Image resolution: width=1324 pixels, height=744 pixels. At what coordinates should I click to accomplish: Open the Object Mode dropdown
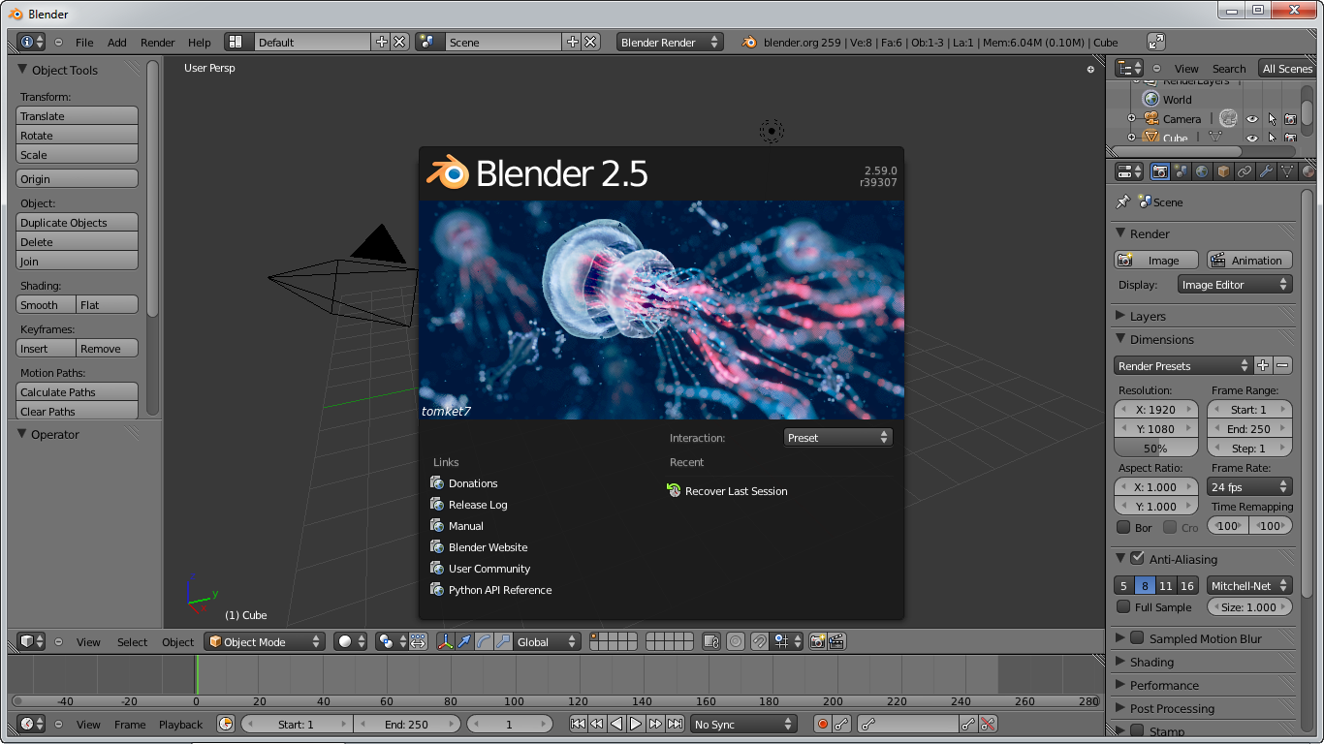tap(264, 641)
